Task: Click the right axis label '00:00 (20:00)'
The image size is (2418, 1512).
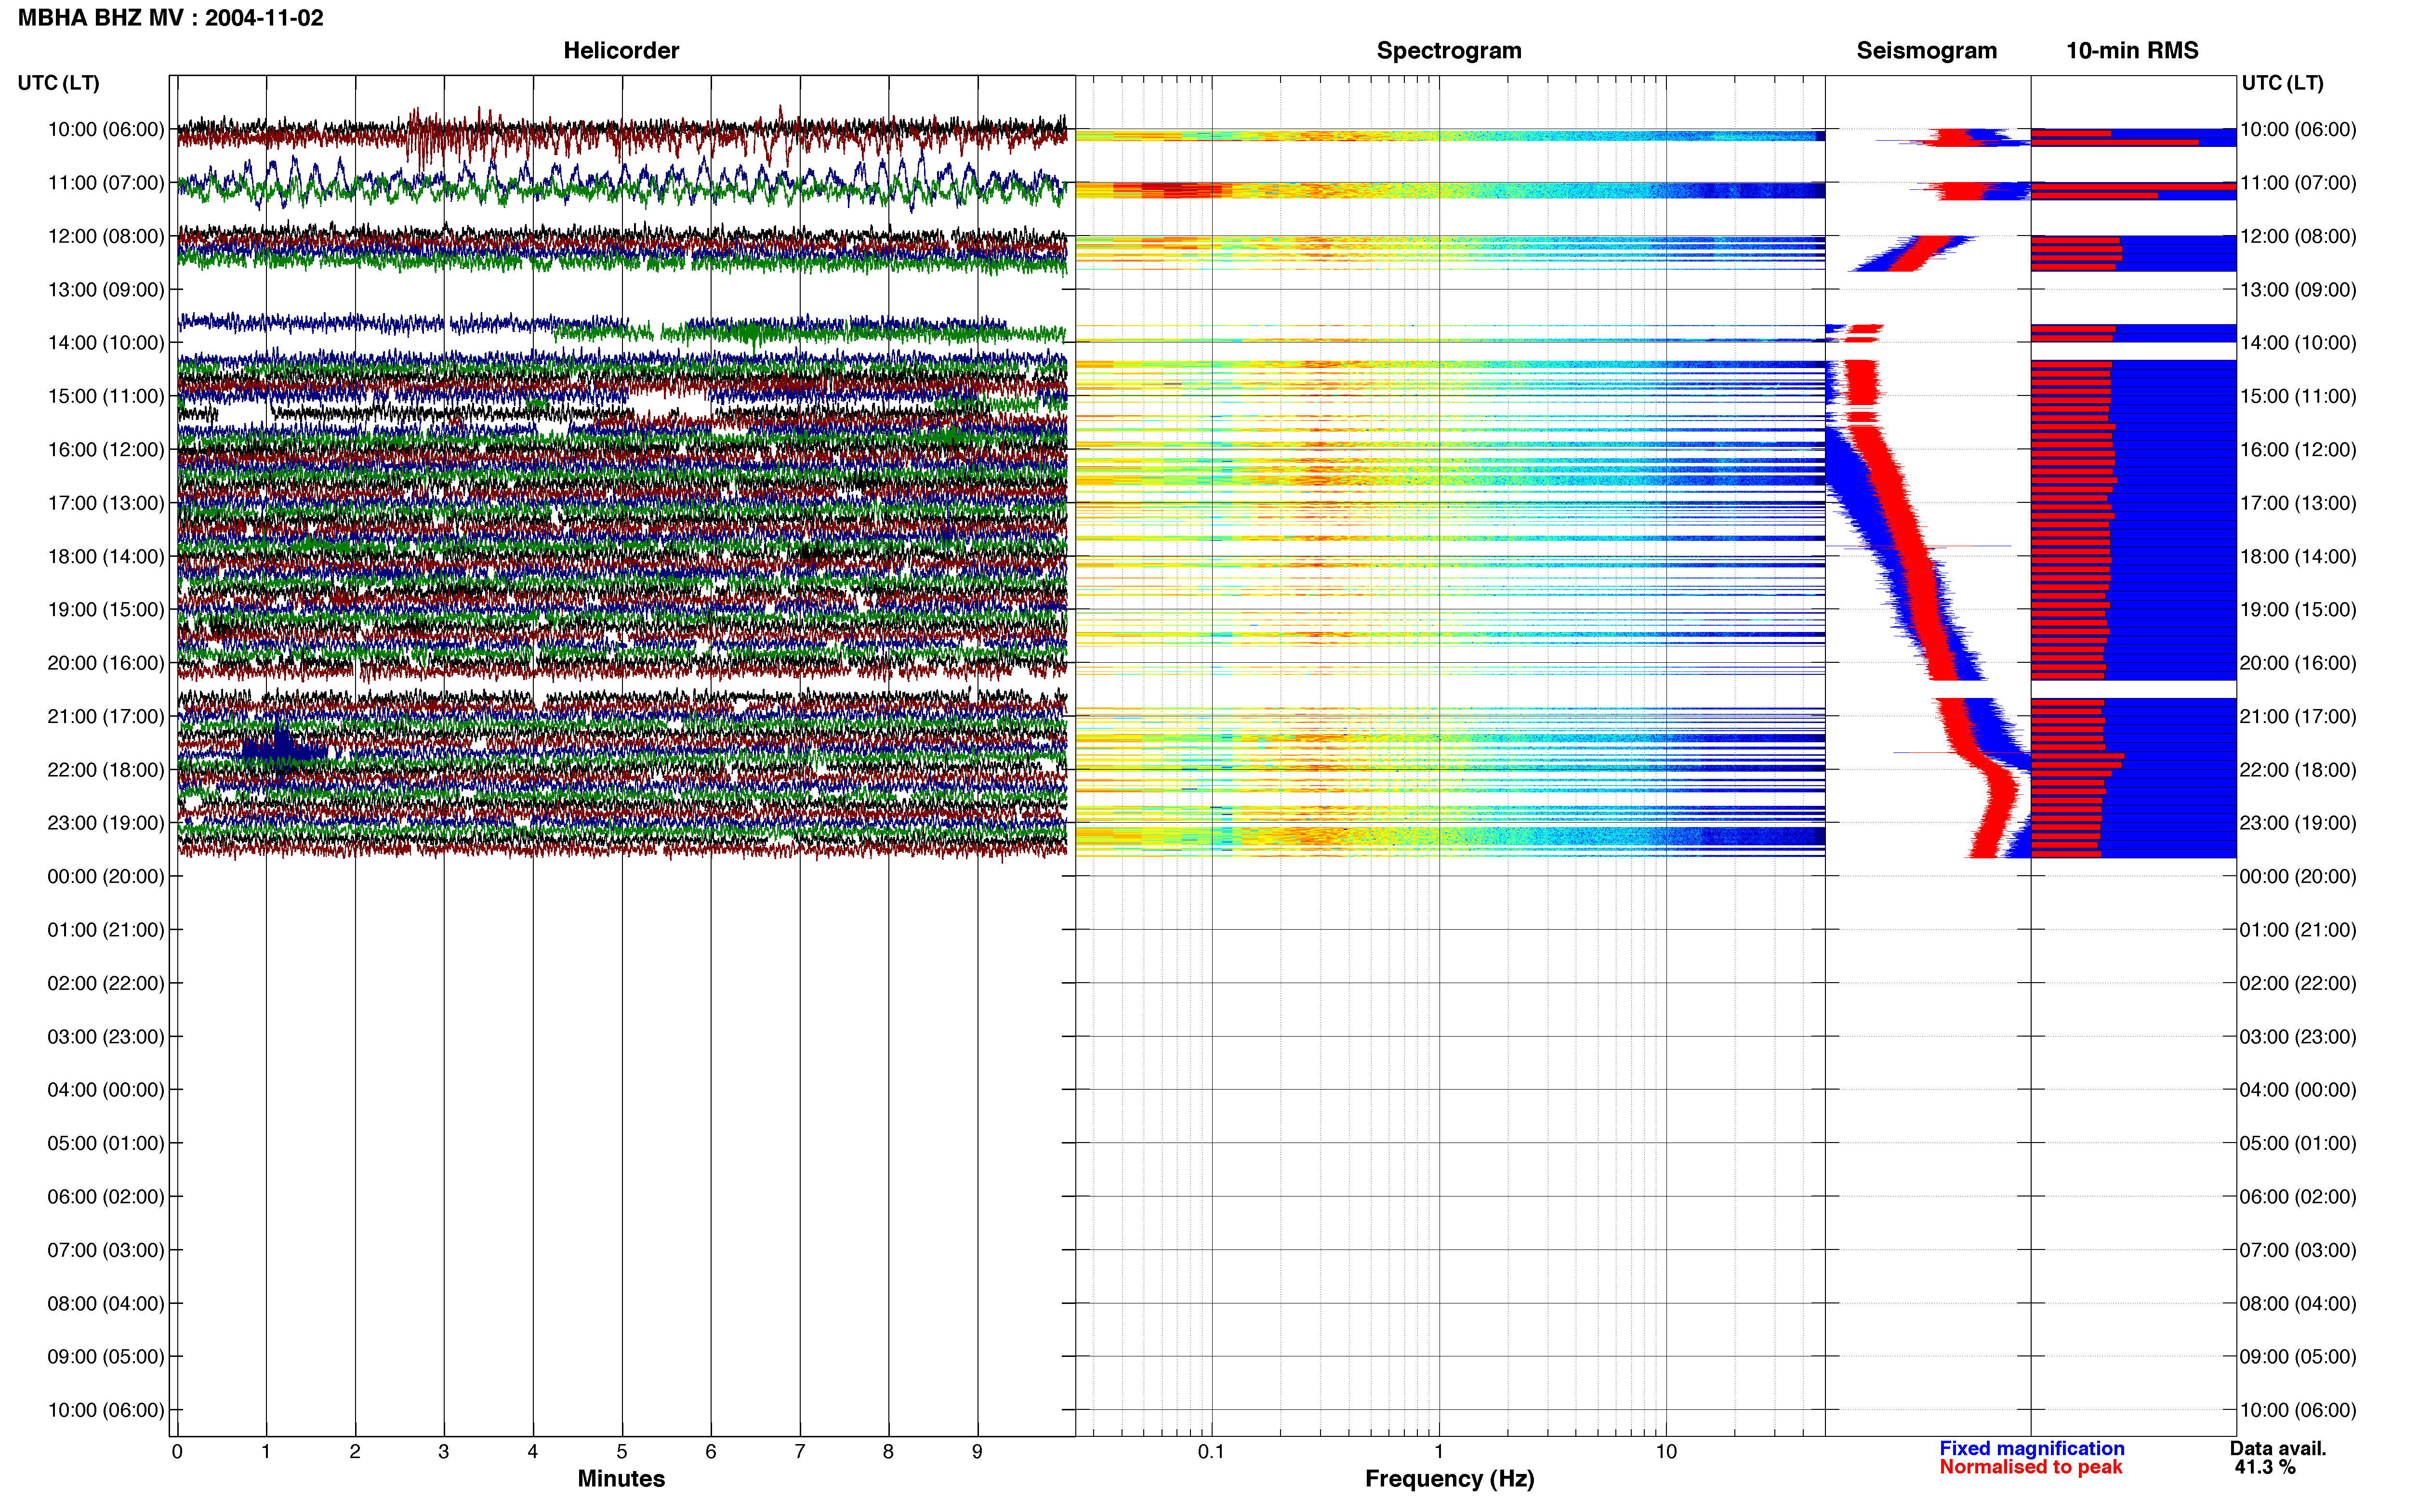Action: click(x=2298, y=876)
